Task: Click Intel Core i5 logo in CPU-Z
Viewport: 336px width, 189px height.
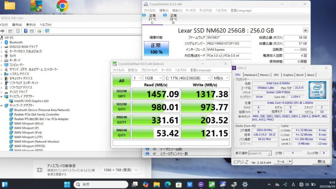Action: (x=318, y=90)
